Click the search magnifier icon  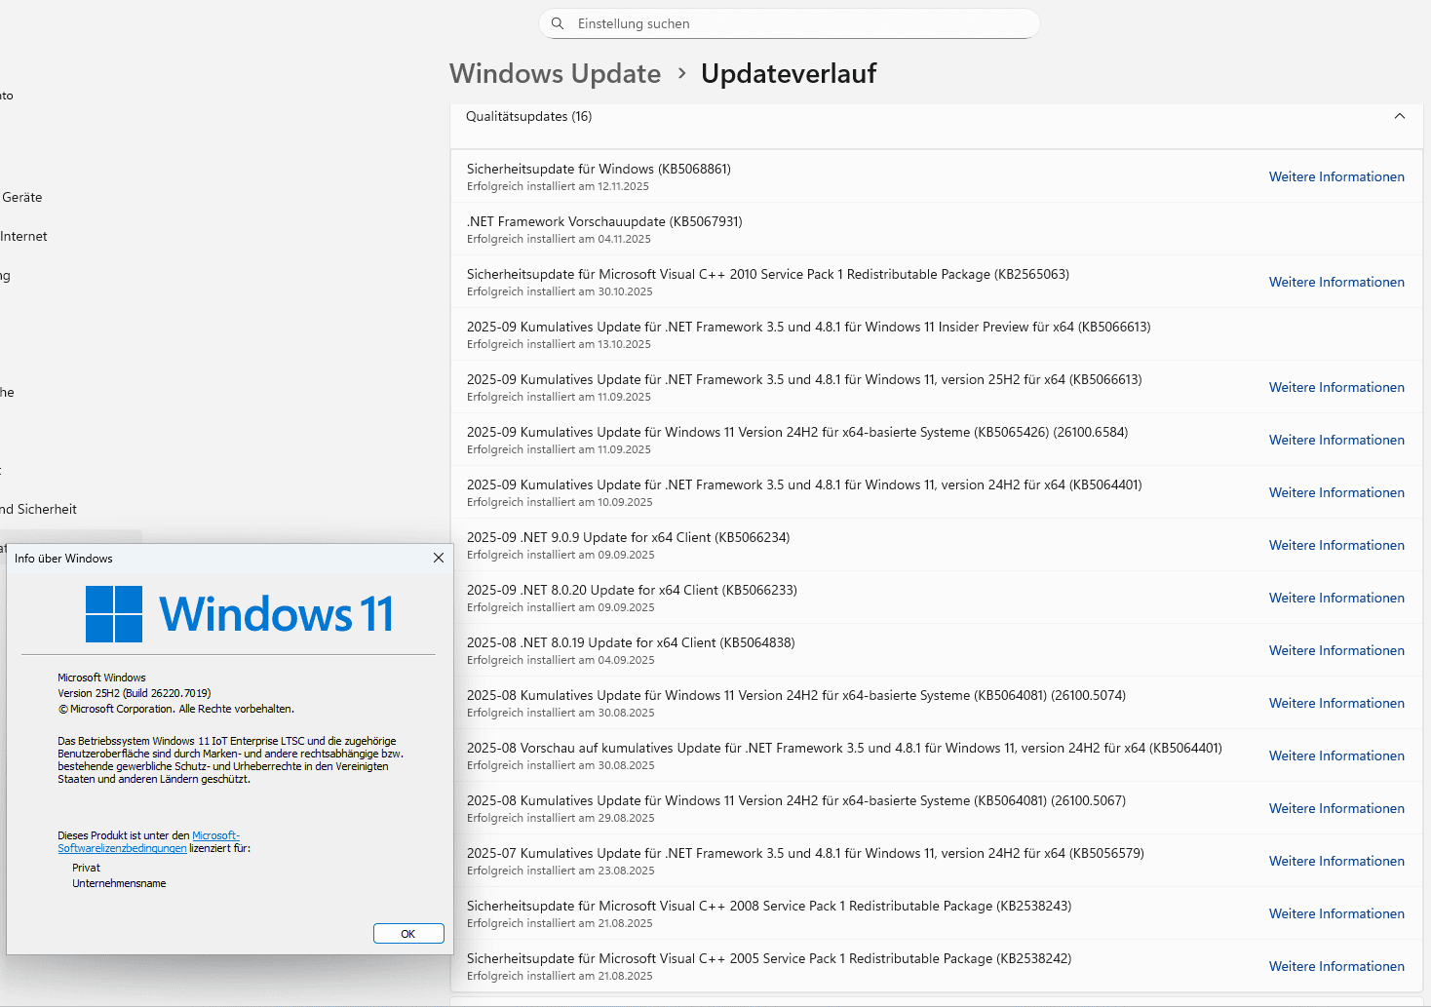coord(558,23)
